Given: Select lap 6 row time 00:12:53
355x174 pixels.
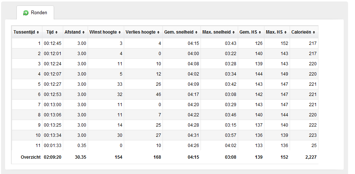Looking at the screenshot, I should pos(53,94).
